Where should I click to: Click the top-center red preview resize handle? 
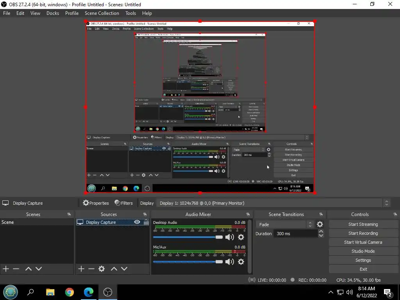[200, 21]
